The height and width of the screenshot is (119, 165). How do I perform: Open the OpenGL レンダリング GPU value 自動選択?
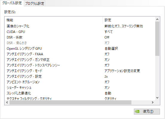(x=111, y=48)
